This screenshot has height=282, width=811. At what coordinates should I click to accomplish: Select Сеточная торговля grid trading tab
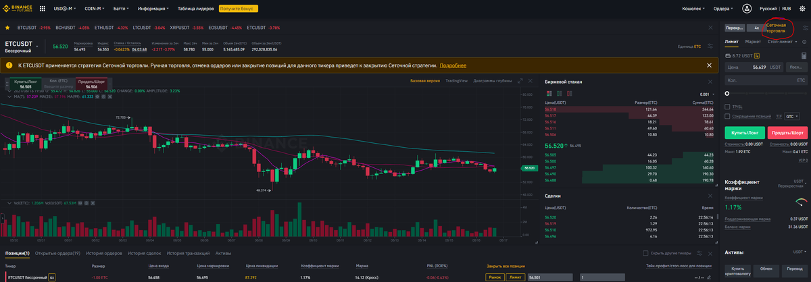pyautogui.click(x=776, y=28)
